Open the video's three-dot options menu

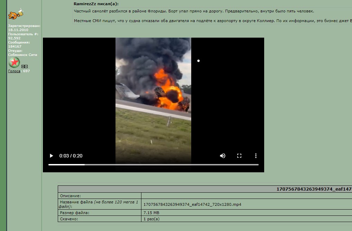[x=256, y=156]
